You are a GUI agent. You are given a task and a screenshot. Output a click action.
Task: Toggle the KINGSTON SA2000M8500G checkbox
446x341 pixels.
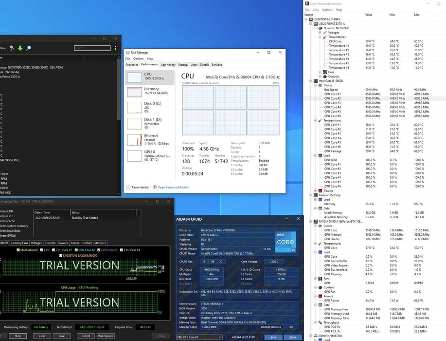pos(61,256)
